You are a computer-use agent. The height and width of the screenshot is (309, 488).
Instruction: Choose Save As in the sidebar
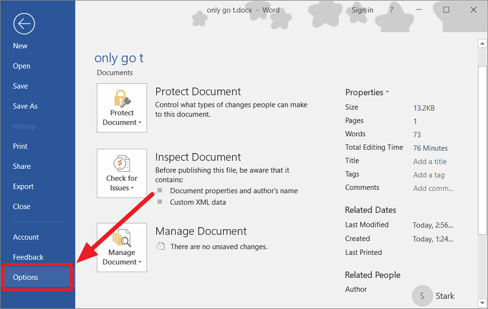[x=25, y=106]
